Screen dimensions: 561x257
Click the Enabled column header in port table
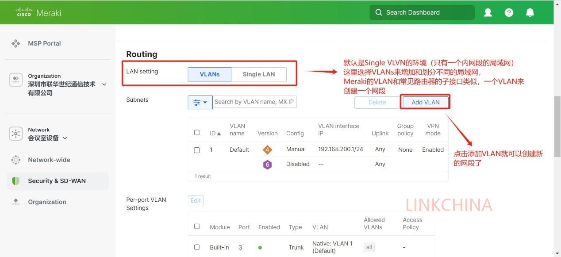(269, 227)
